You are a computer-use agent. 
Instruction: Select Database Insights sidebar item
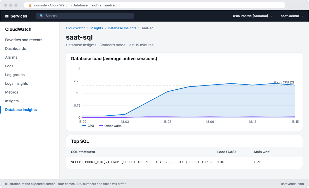(21, 110)
